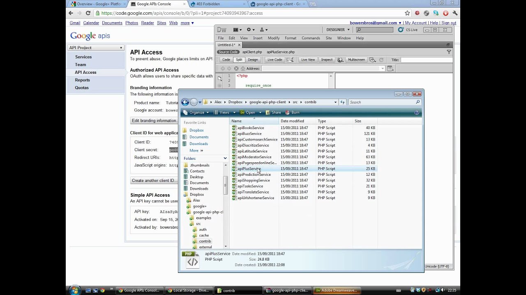Click the Chrome URL address bar

pos(251,13)
